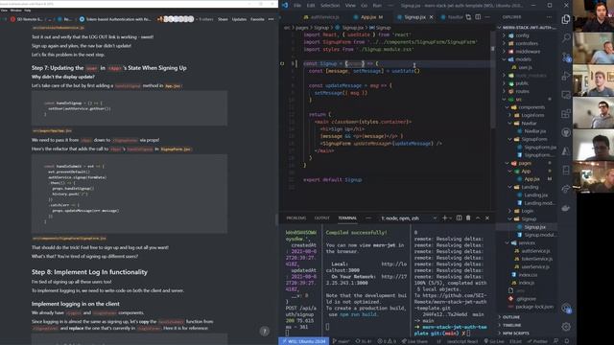
Task: Close the terminal panel
Action: [487, 218]
